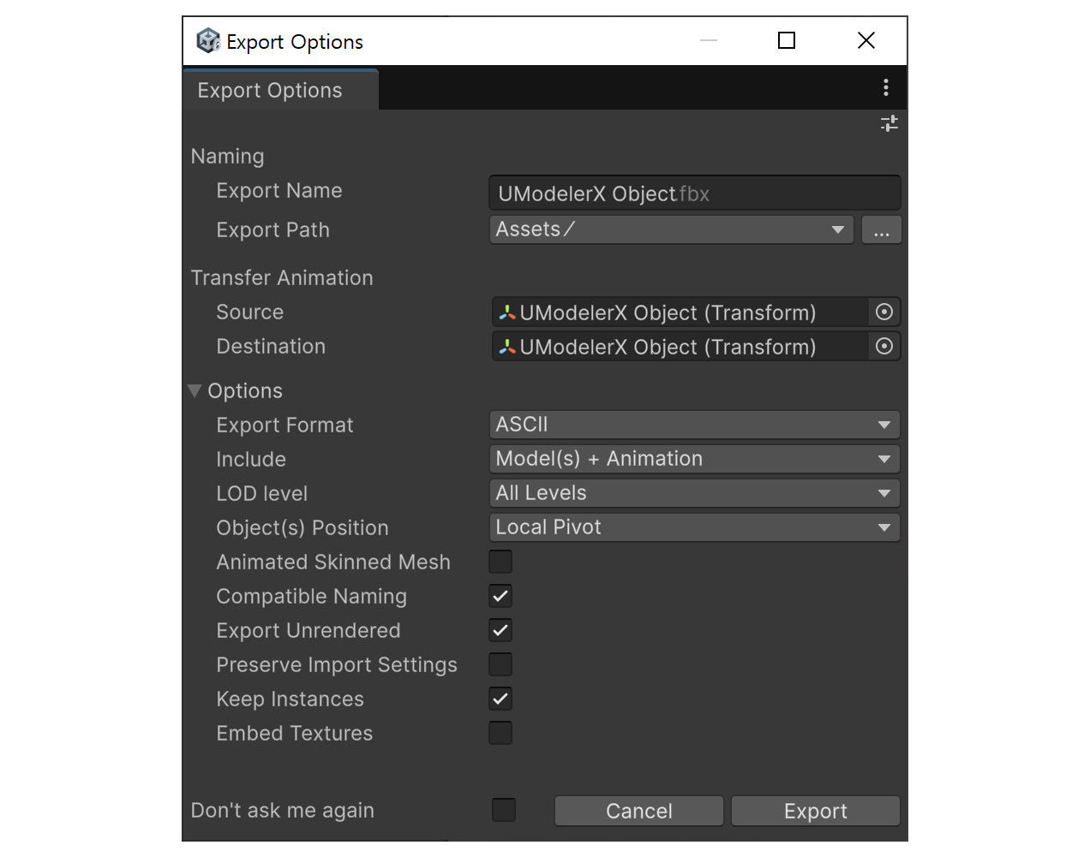Screen dimensions: 1090x857
Task: Open LOD level All Levels dropdown
Action: [x=694, y=493]
